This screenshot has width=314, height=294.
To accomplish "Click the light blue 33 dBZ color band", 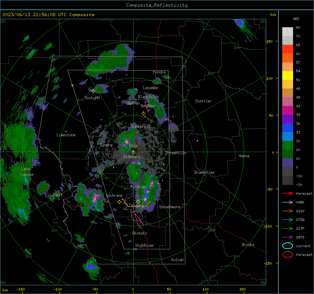I will point(287,136).
